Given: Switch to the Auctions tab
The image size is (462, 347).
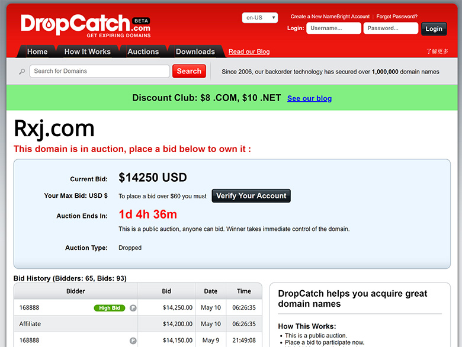Looking at the screenshot, I should (143, 52).
